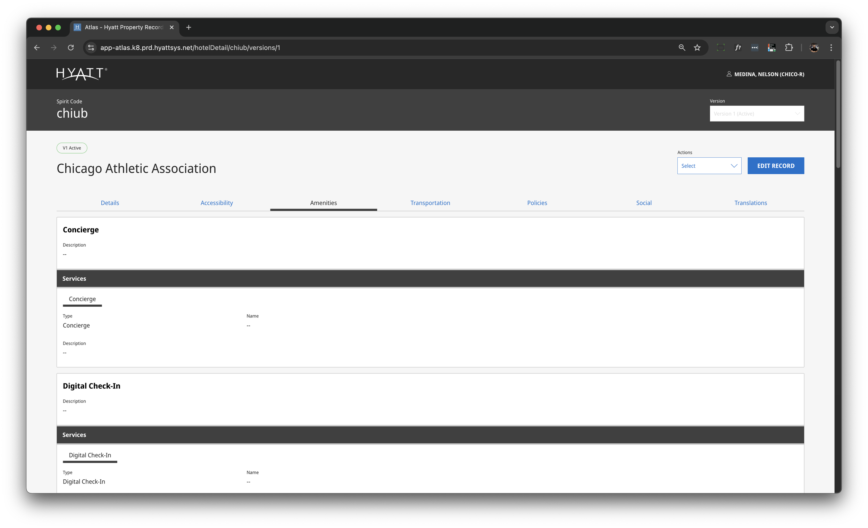Image resolution: width=868 pixels, height=528 pixels.
Task: Click the browser reload icon
Action: point(71,48)
